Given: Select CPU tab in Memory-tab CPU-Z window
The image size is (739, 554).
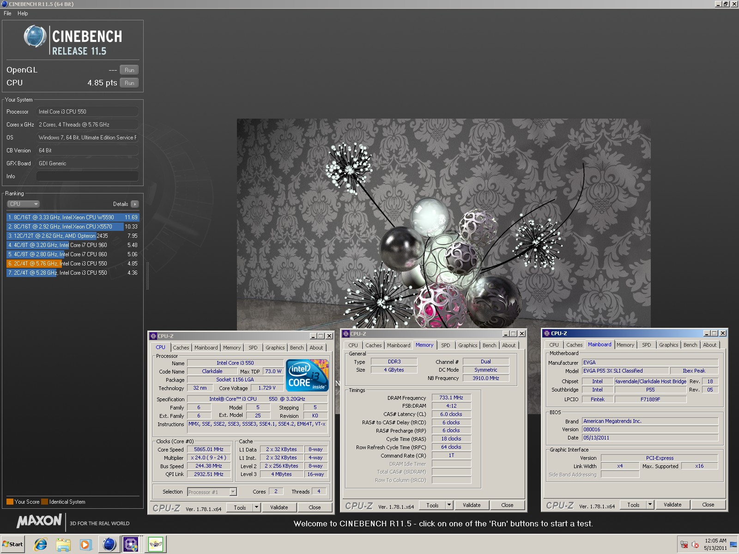Looking at the screenshot, I should tap(353, 345).
